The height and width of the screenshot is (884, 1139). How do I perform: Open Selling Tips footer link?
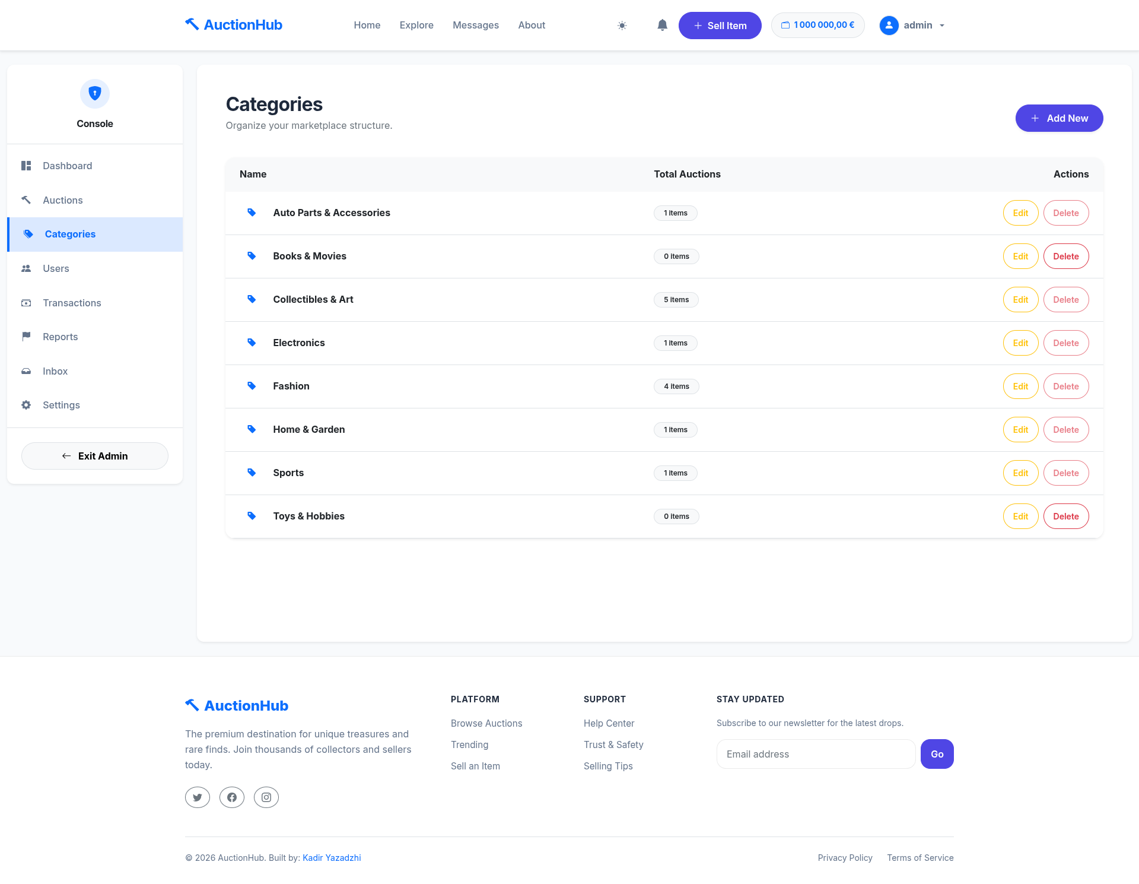pos(608,766)
